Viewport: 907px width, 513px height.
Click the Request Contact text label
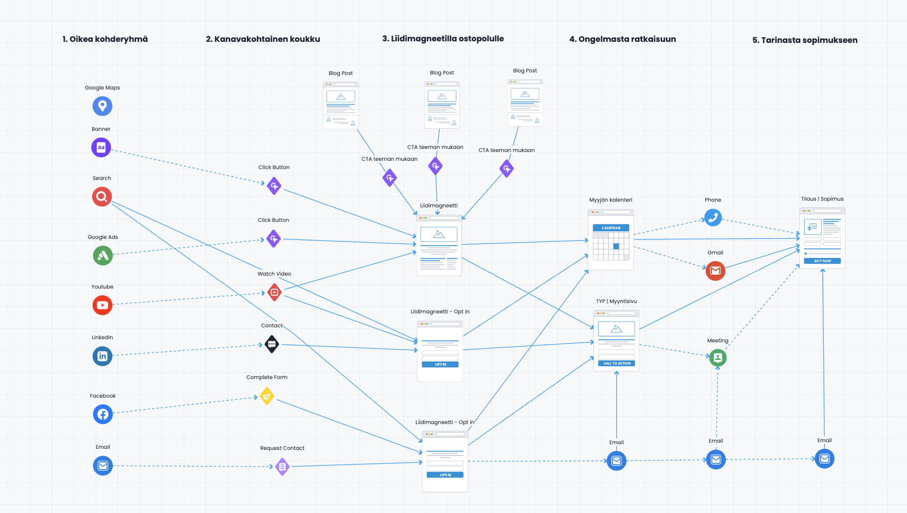(x=282, y=448)
